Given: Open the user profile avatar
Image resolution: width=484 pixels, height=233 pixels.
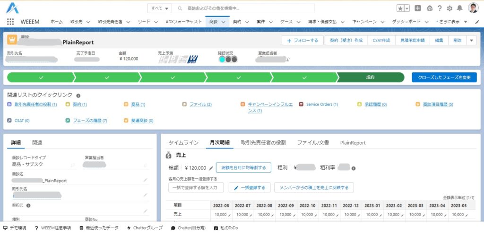Looking at the screenshot, I should click(x=473, y=8).
